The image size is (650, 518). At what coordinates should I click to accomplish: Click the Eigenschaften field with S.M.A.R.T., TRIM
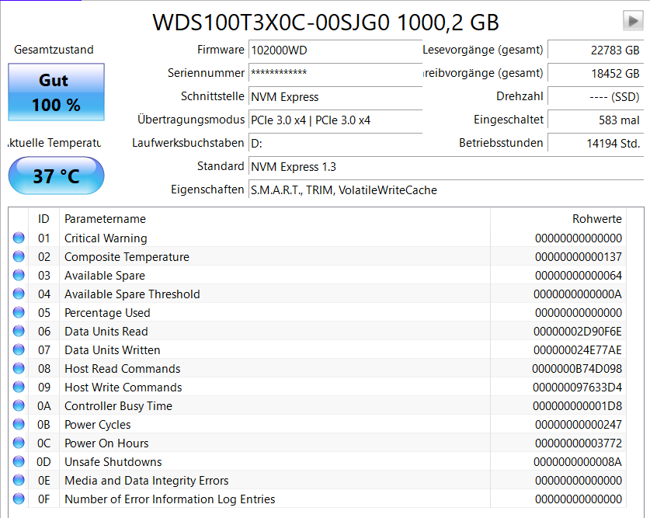click(x=446, y=189)
